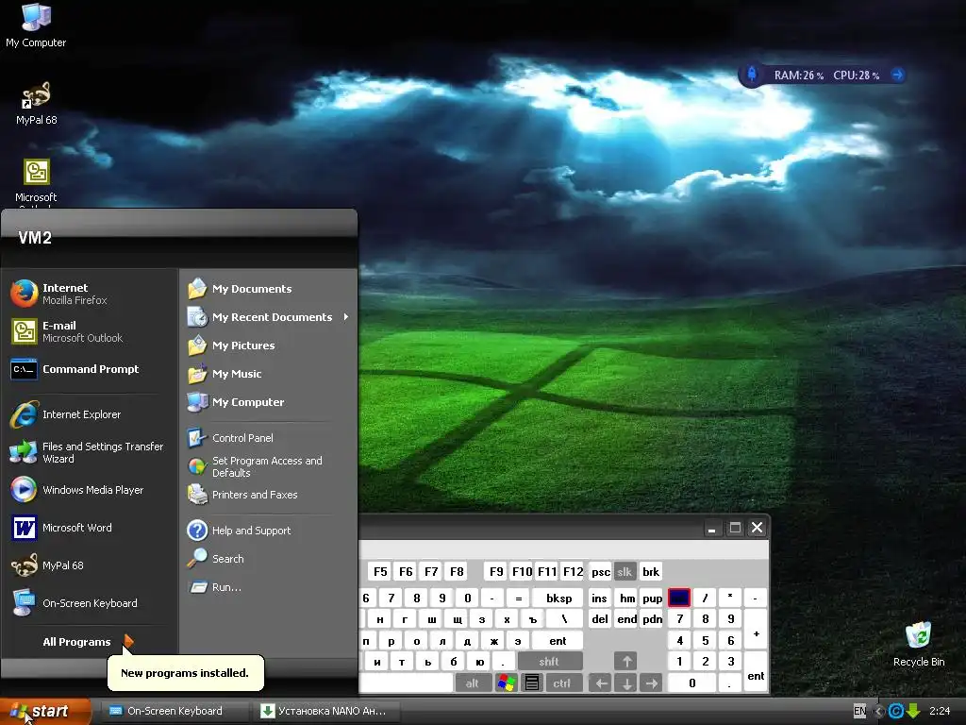Open Search from the Start menu

coord(269,559)
